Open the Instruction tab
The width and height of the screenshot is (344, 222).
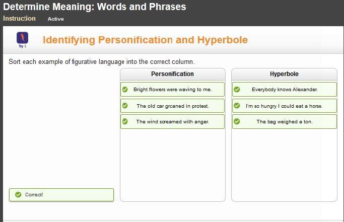click(19, 19)
